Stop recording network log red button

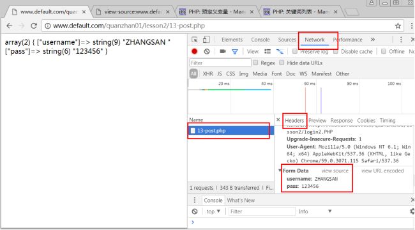pyautogui.click(x=195, y=51)
